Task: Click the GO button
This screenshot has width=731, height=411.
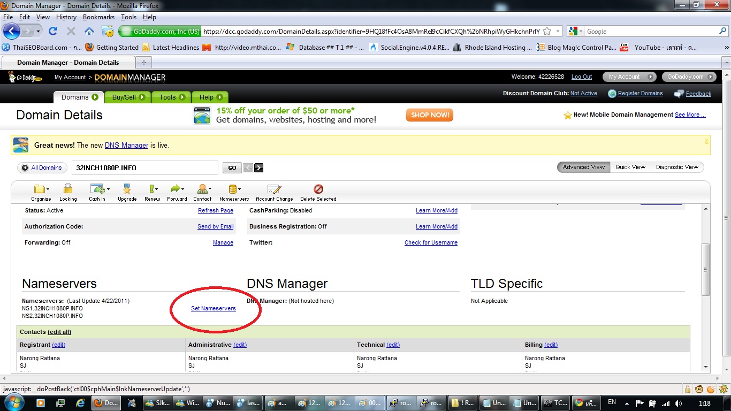Action: (x=232, y=168)
